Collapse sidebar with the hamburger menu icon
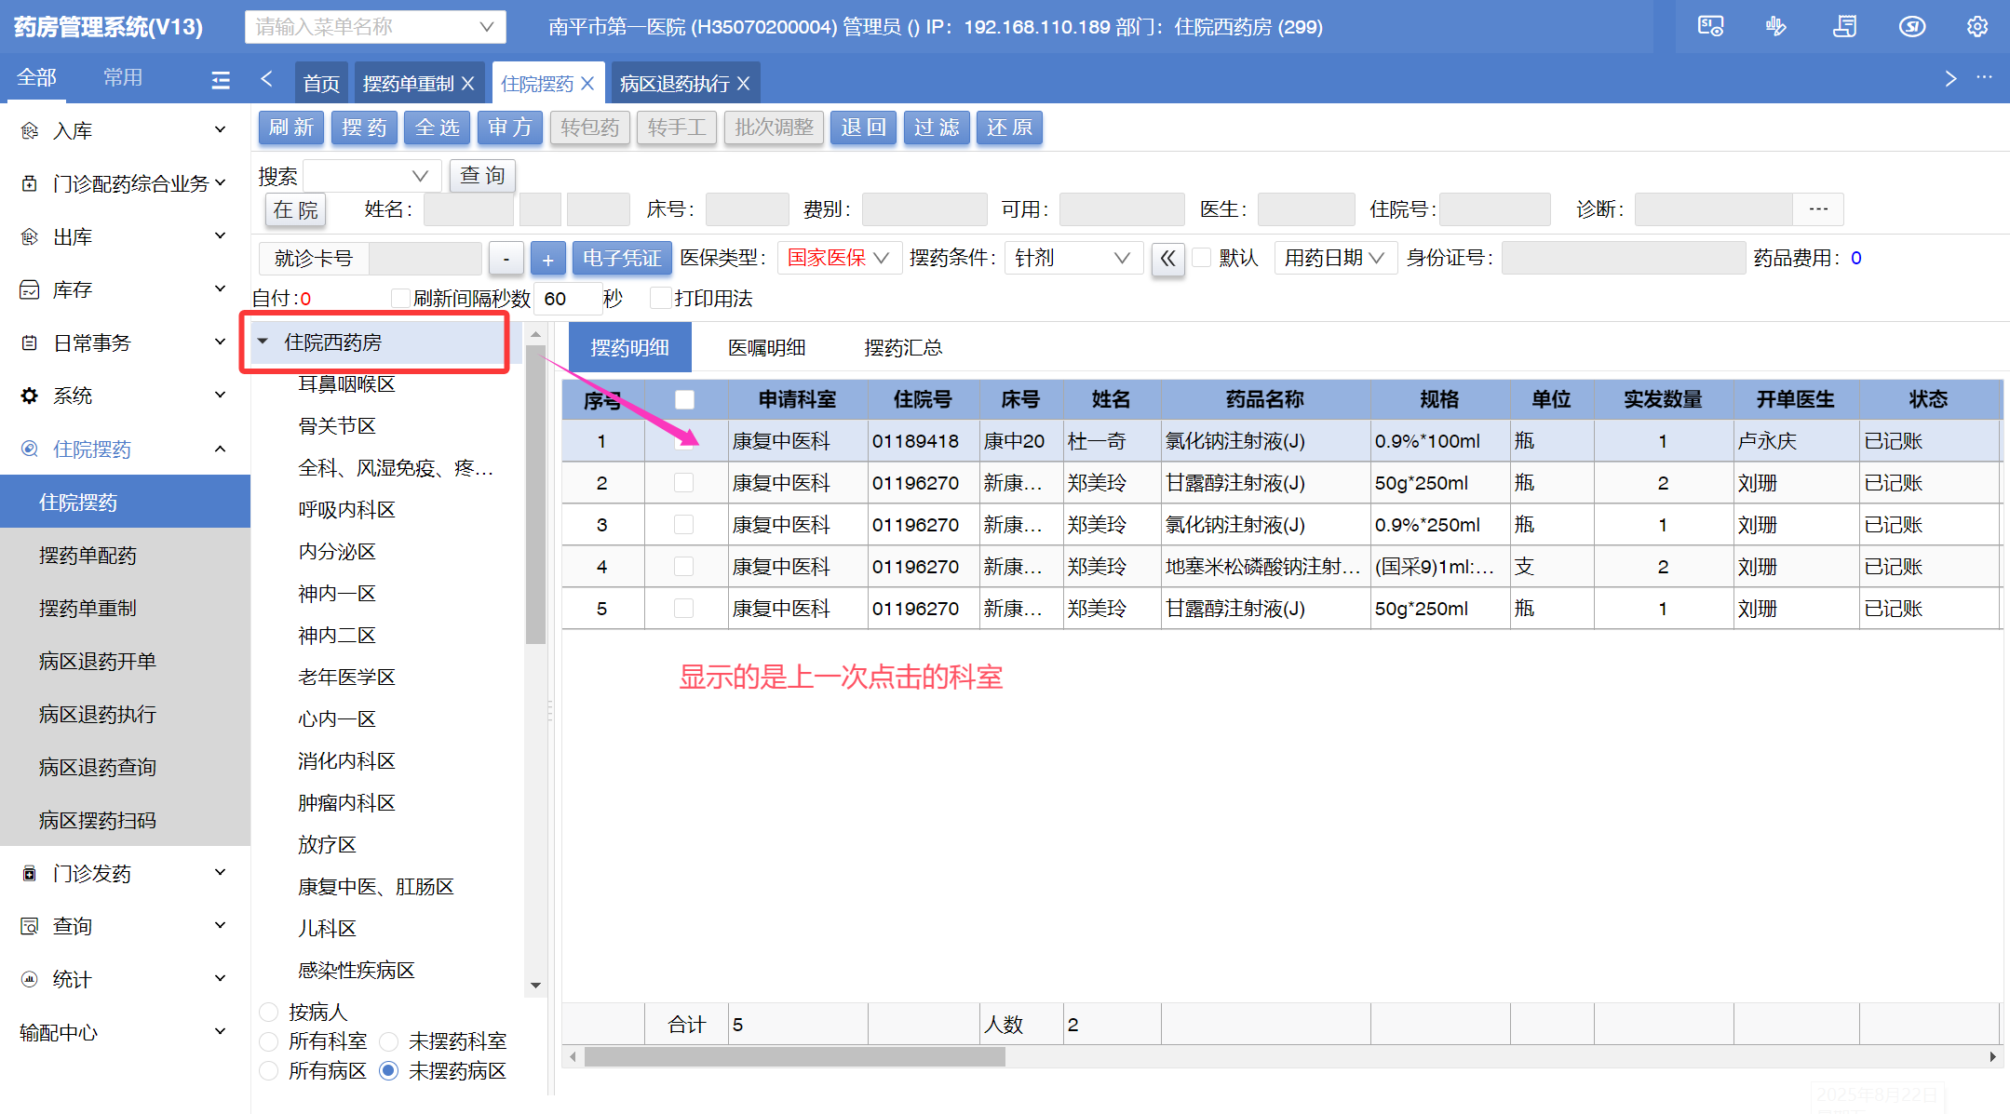 point(221,80)
